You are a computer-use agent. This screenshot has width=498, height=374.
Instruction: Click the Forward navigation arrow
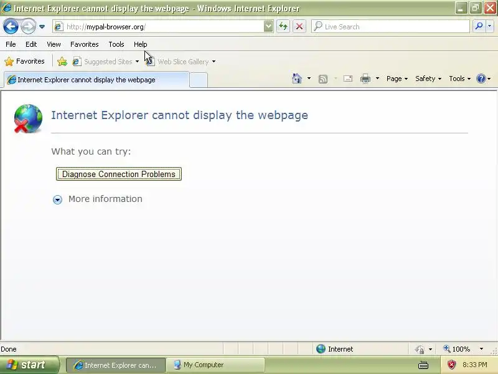pyautogui.click(x=28, y=26)
